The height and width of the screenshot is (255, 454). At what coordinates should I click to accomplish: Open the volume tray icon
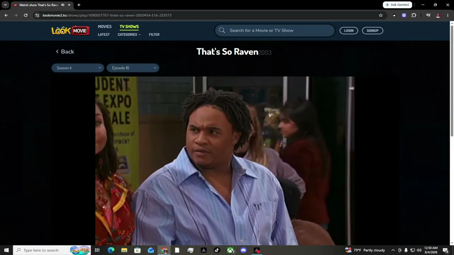(x=419, y=250)
